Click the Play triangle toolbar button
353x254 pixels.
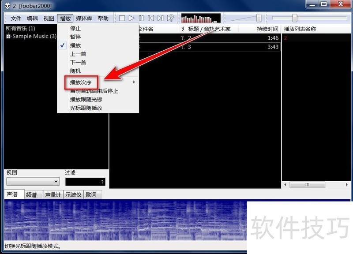tap(131, 18)
